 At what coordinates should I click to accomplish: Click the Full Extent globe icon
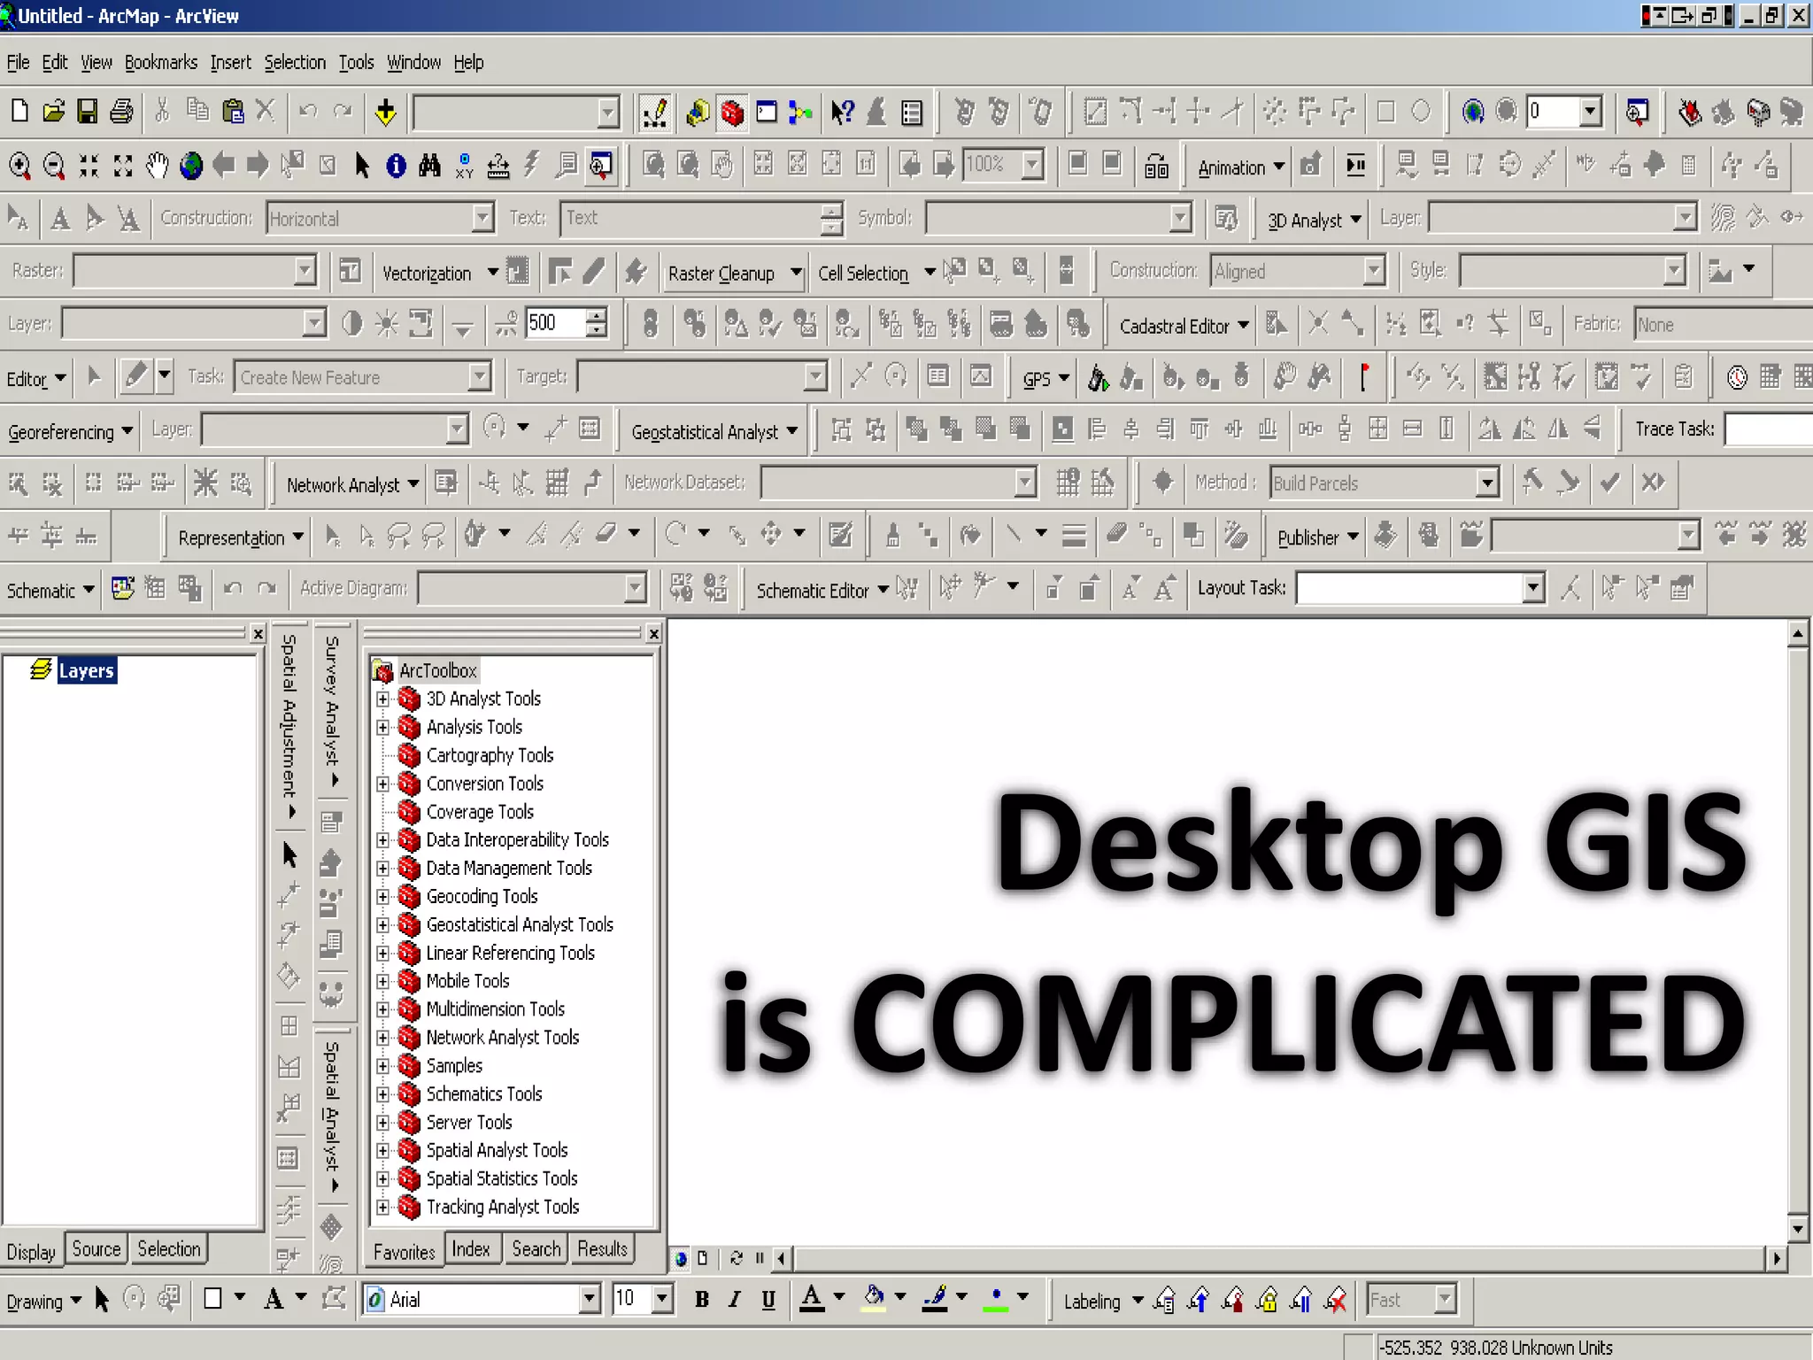click(x=190, y=166)
